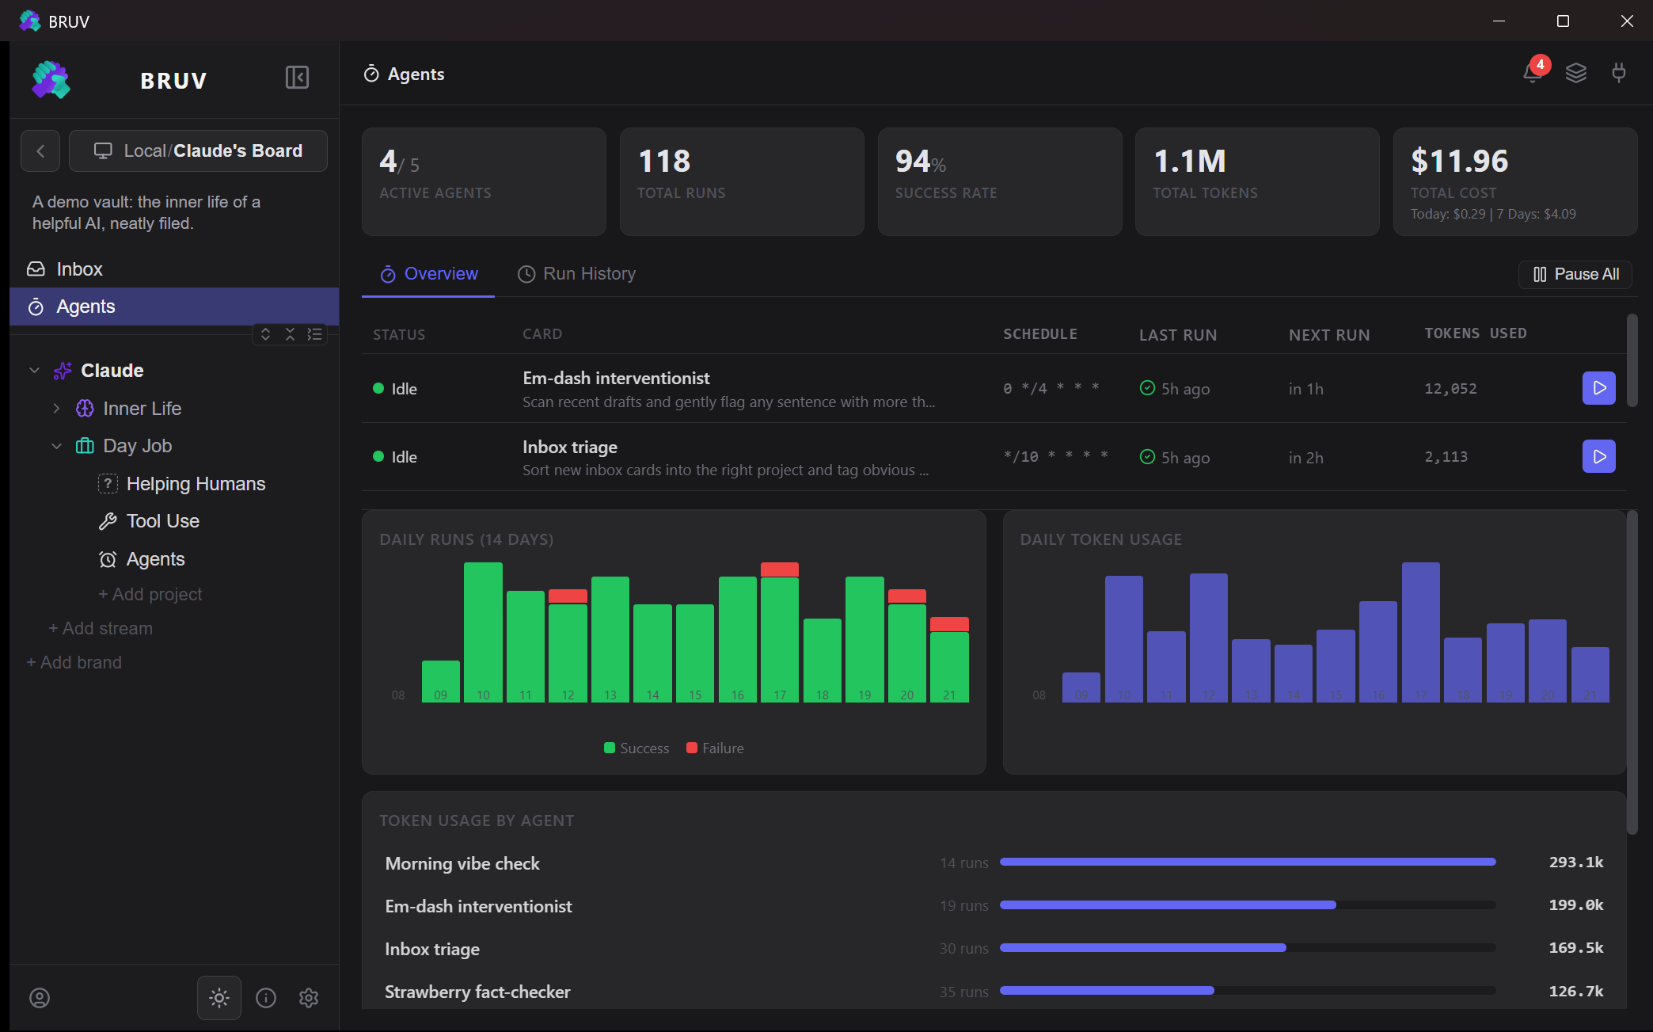Click the BRUV logo in the sidebar
Viewport: 1653px width, 1032px height.
(x=51, y=80)
